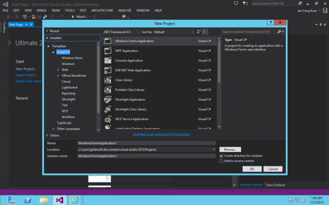Click the New Project dialog help button
This screenshot has height=205, width=329.
[x=271, y=22]
